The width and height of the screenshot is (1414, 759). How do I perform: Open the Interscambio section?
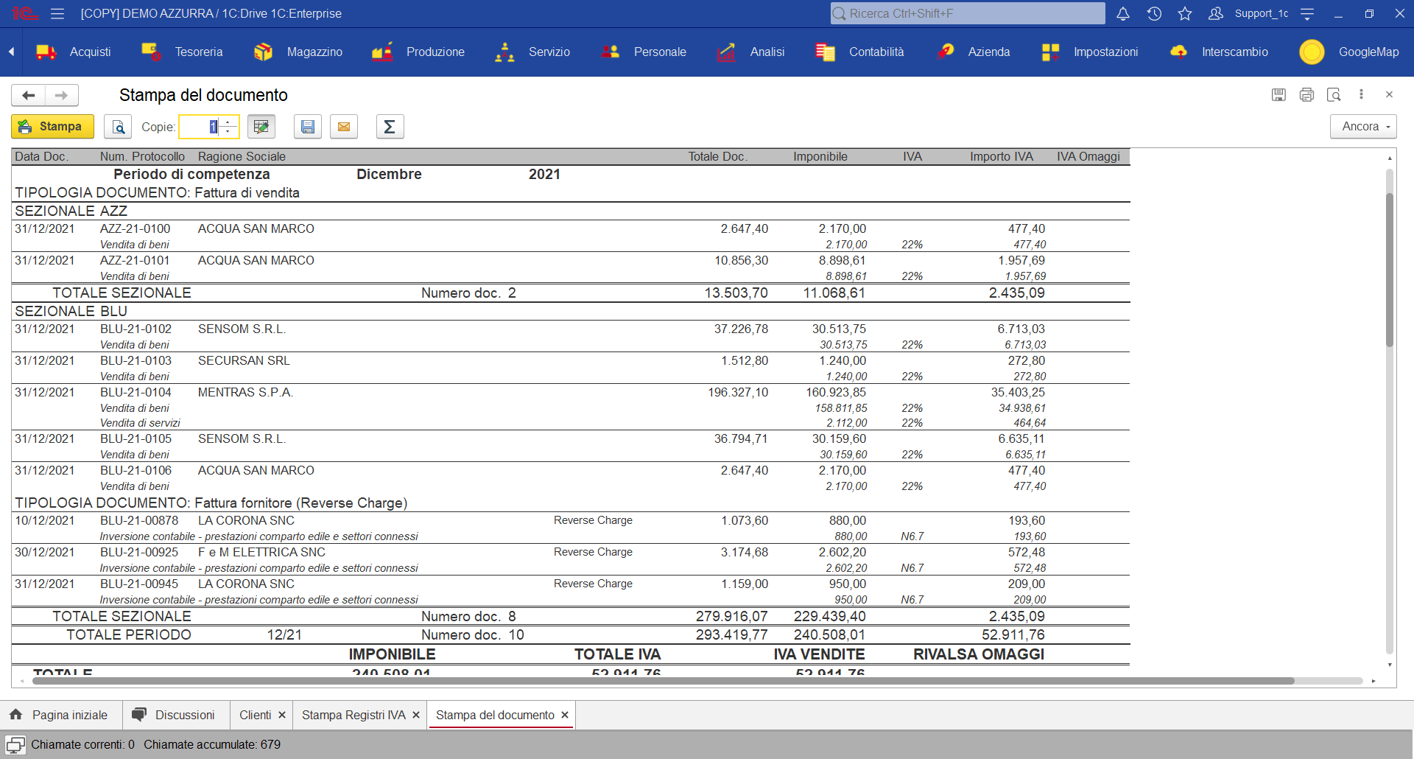[x=1219, y=52]
